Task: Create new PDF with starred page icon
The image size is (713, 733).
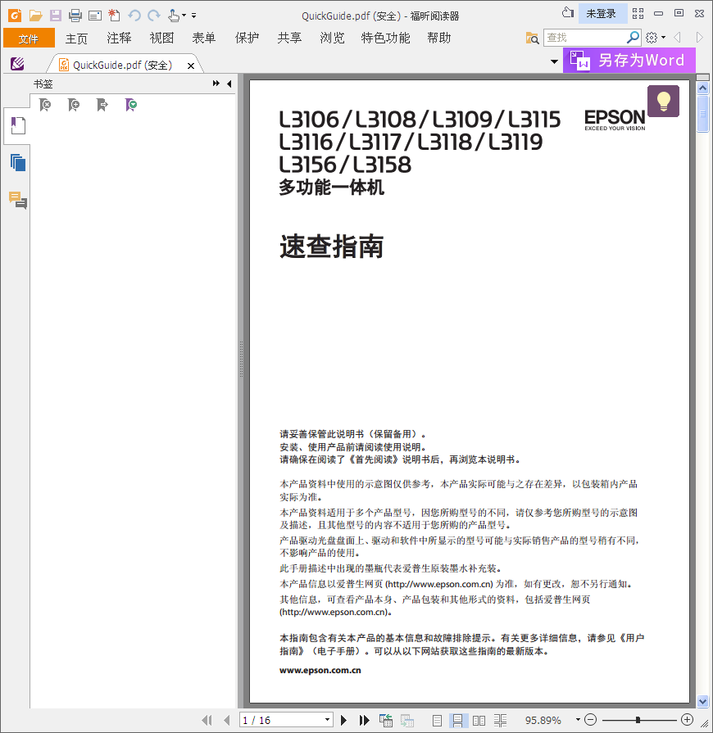Action: [114, 16]
